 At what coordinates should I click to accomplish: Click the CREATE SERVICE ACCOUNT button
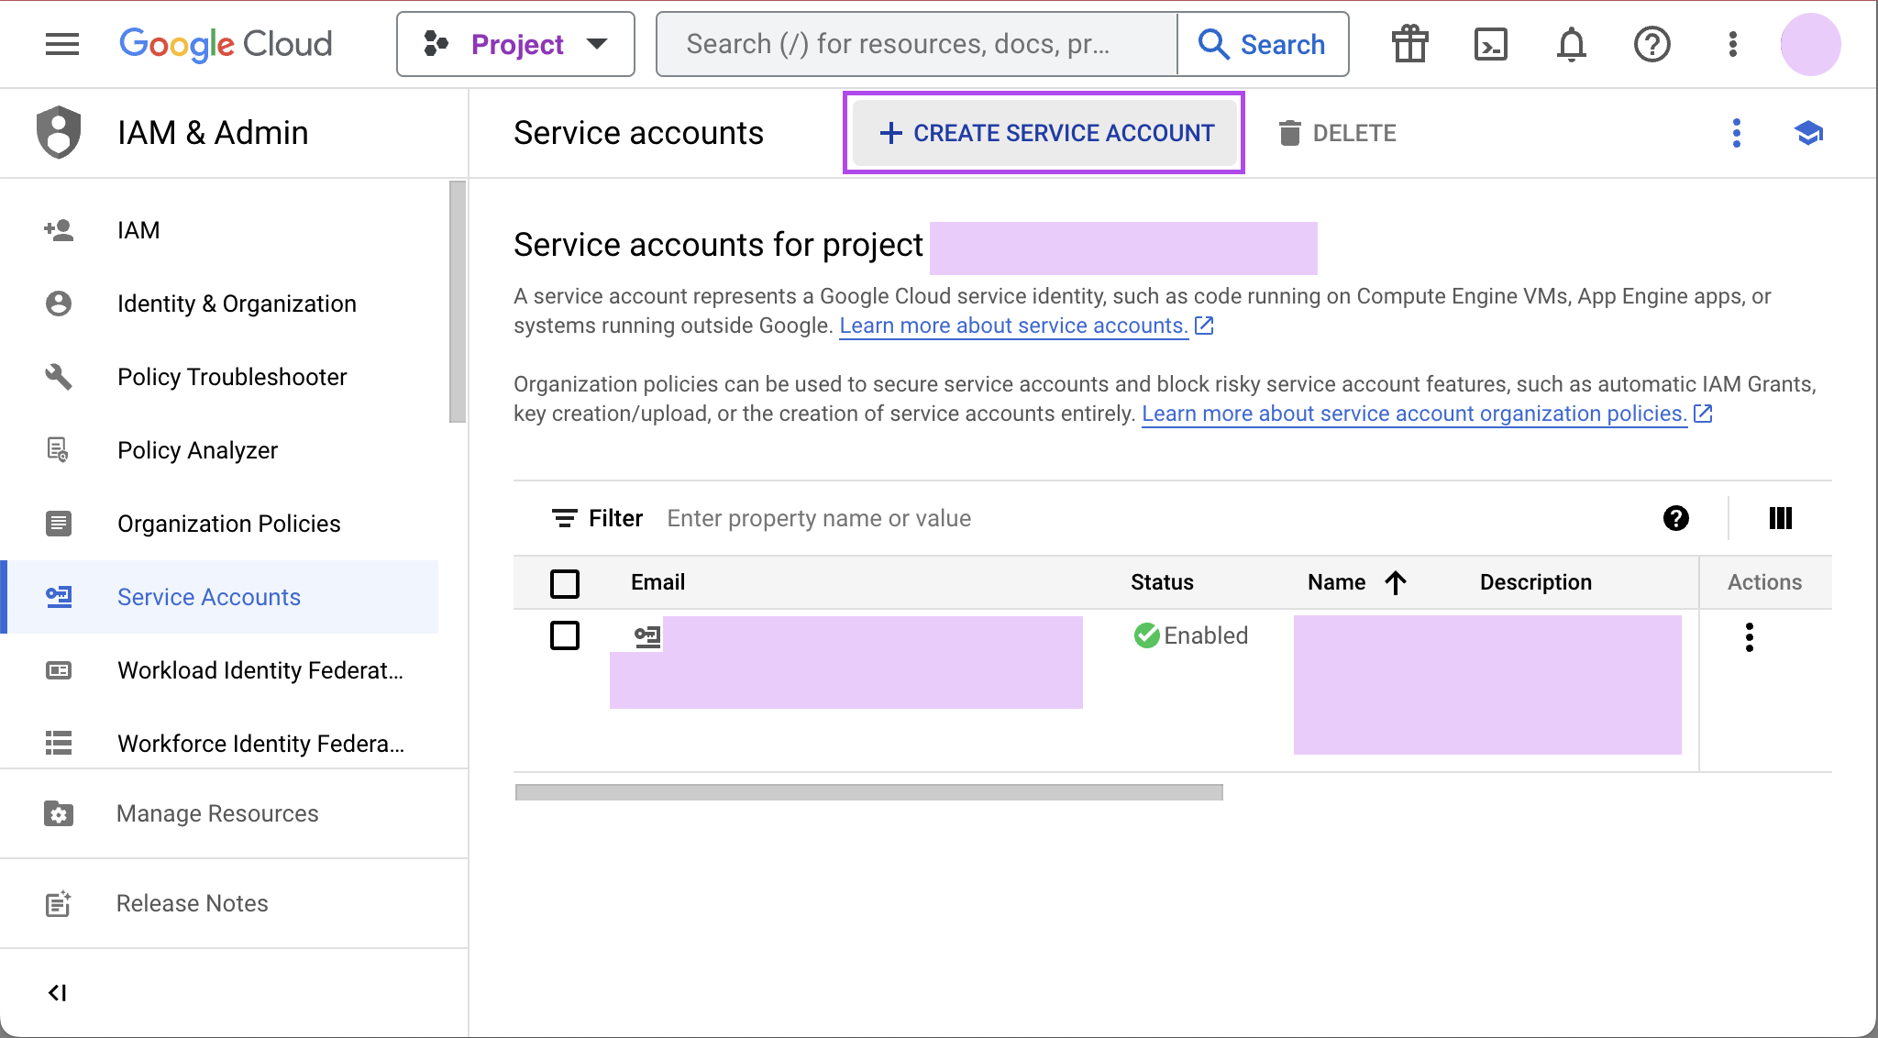[x=1044, y=132]
